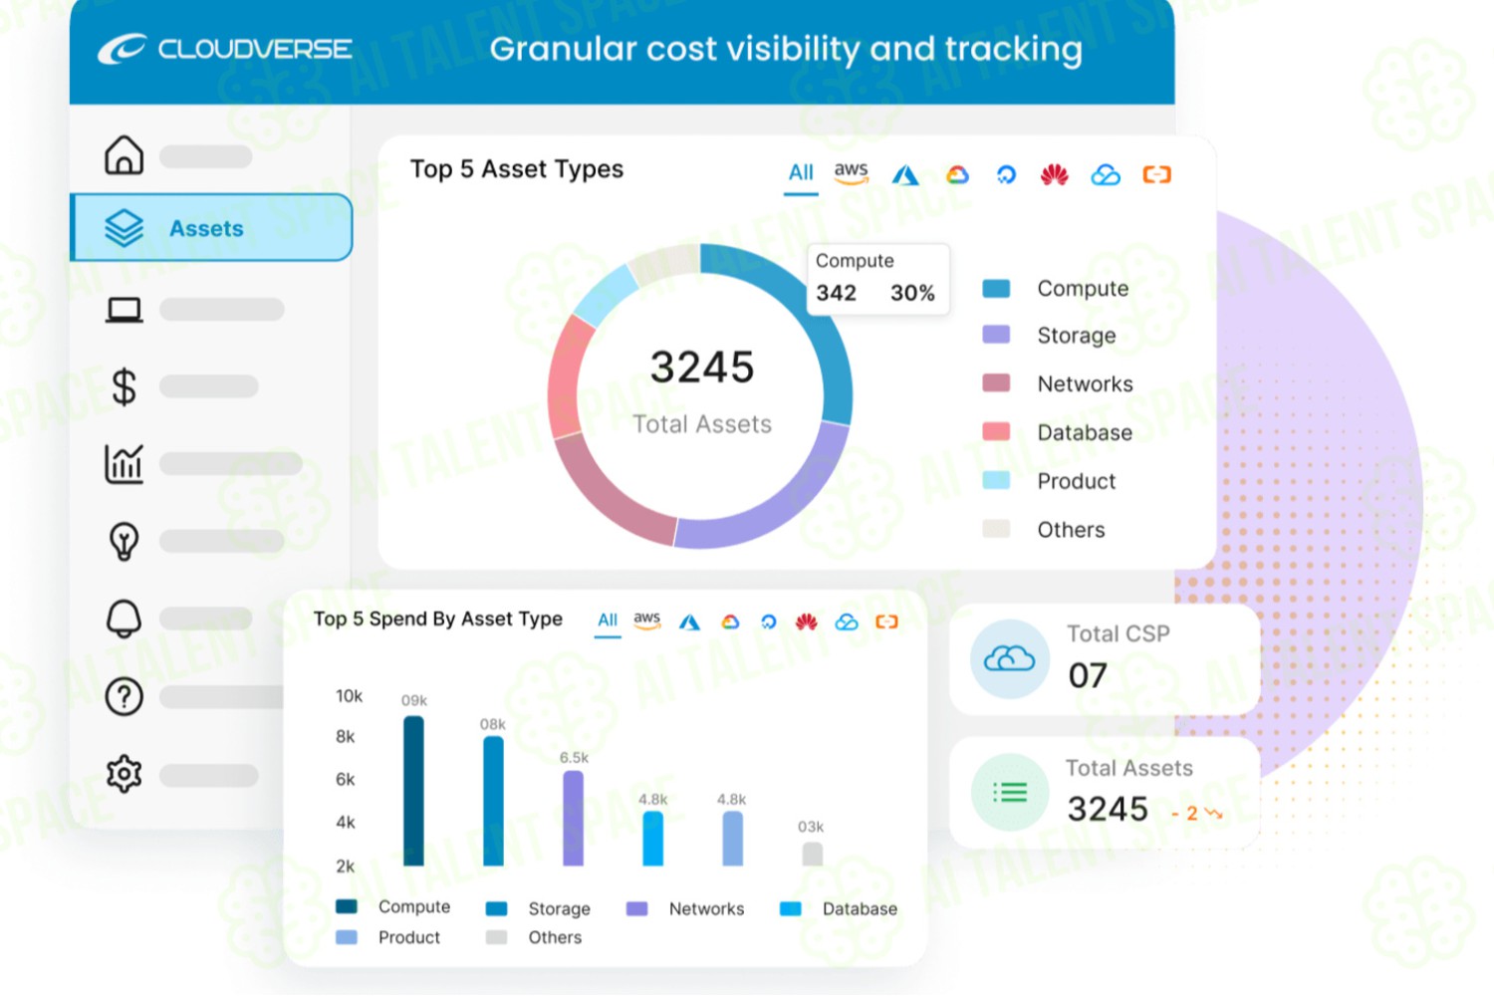Click the Product label in donut legend
1494x996 pixels.
click(x=1077, y=481)
